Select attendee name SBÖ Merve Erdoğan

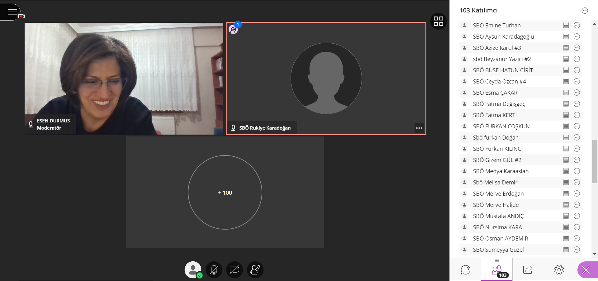point(498,193)
